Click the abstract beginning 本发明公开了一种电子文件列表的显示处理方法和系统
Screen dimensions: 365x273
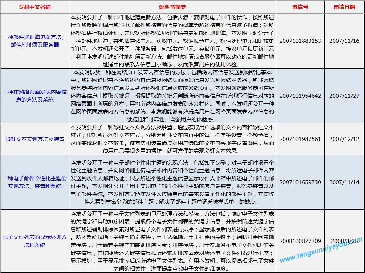[172, 241]
